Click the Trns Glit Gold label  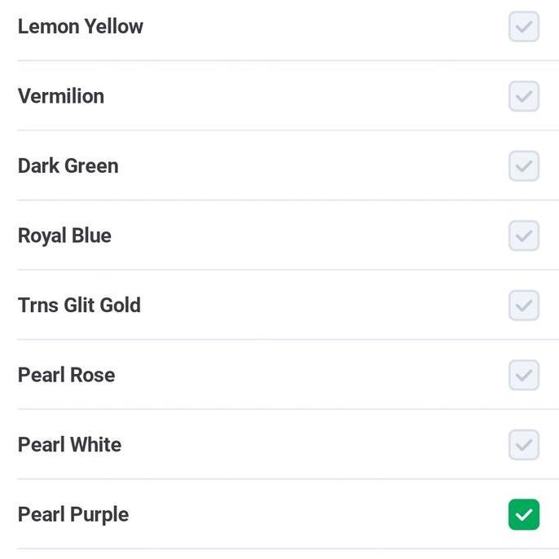coord(79,306)
